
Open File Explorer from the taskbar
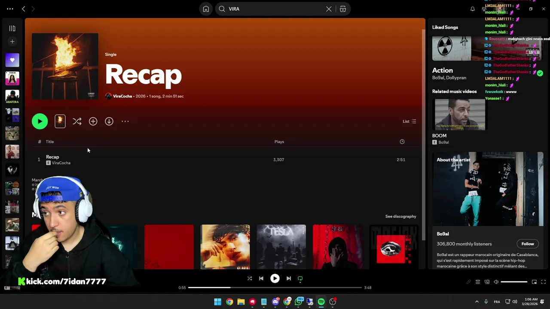241,302
